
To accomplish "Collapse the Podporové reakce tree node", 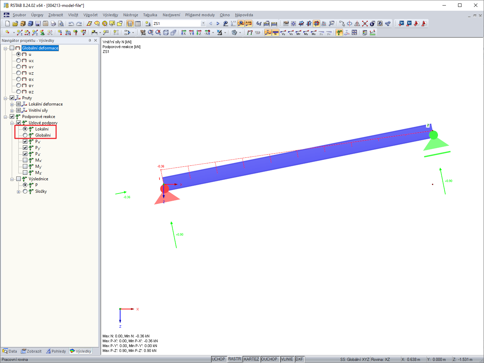I will click(6, 117).
